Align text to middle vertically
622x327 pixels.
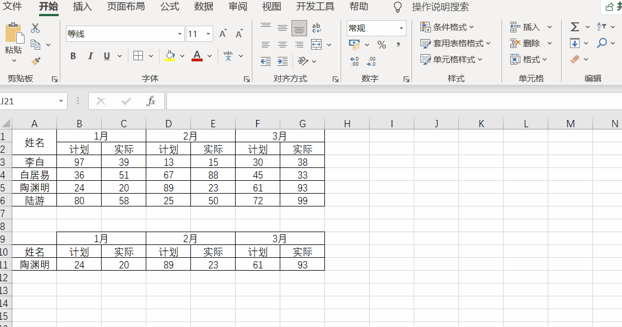point(283,28)
